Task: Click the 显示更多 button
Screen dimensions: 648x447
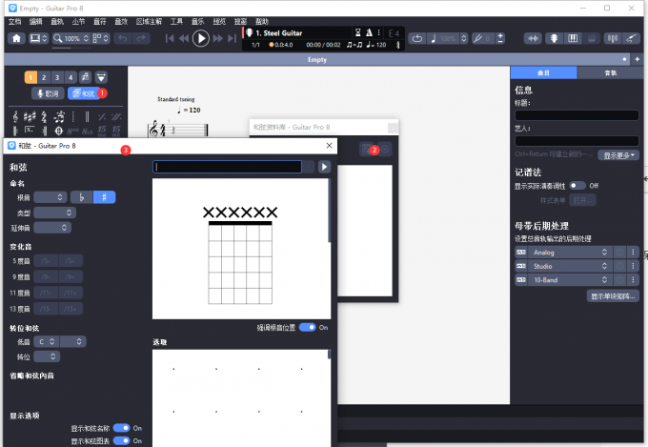Action: [x=617, y=154]
